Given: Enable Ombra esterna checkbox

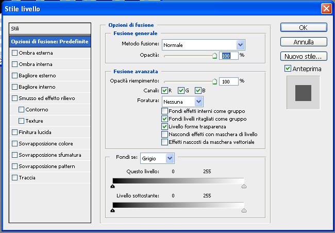Looking at the screenshot, I should tap(14, 53).
